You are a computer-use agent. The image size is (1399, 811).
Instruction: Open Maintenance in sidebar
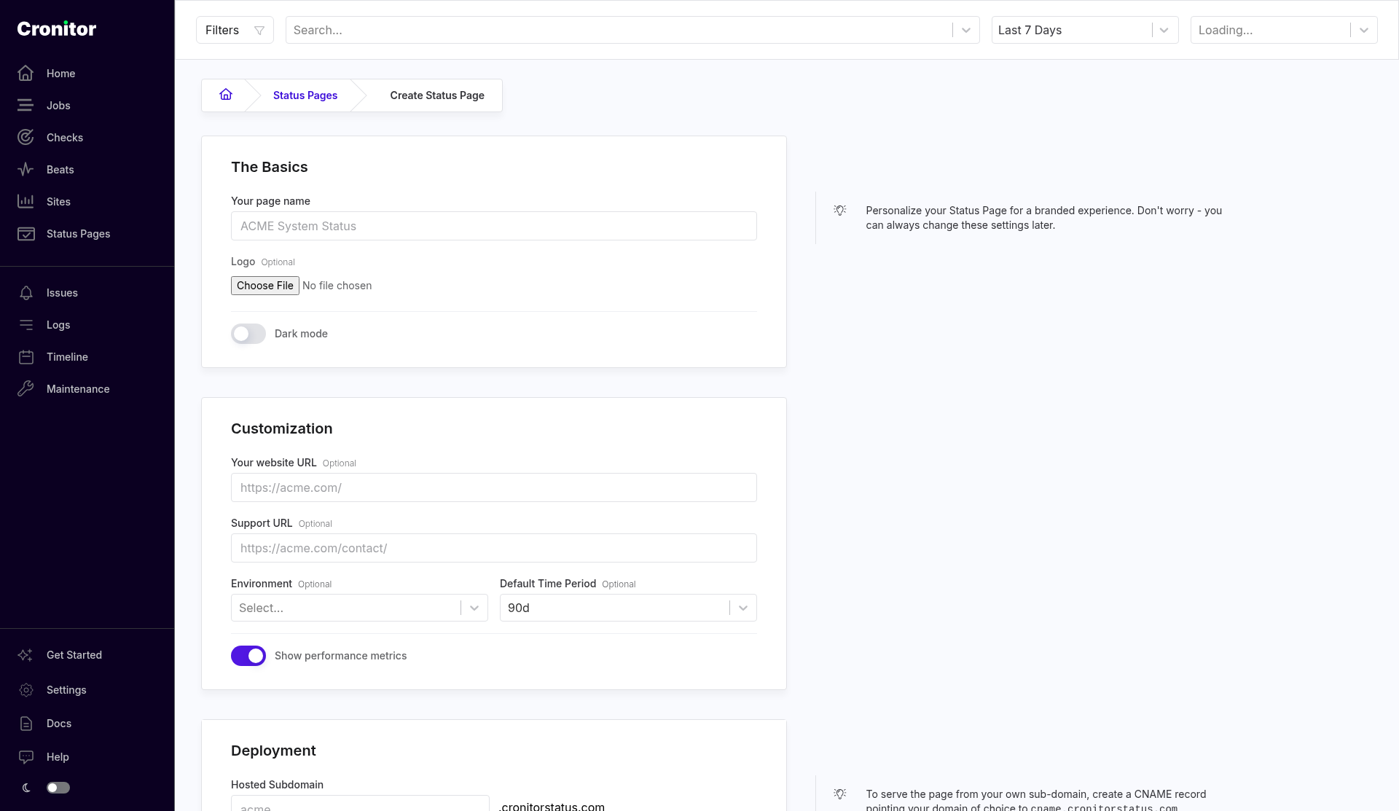click(x=78, y=389)
